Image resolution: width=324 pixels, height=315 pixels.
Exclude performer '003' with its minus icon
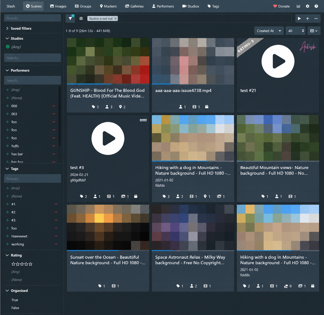coord(54,114)
